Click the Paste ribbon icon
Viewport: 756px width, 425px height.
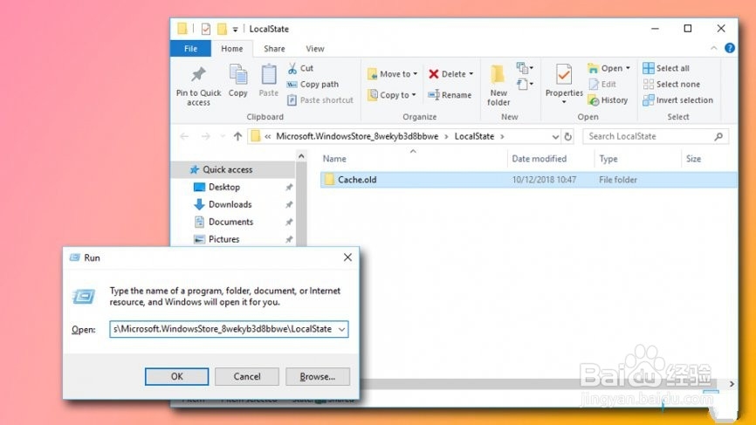click(269, 81)
